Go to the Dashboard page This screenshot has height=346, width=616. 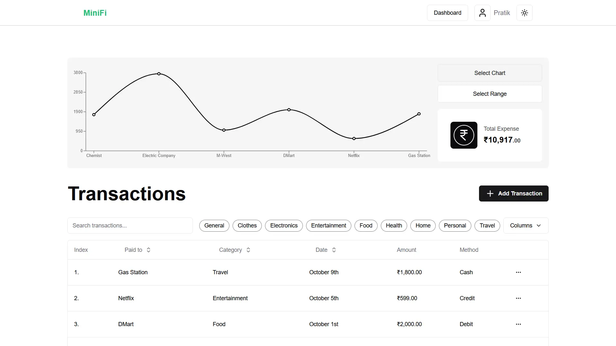coord(447,13)
